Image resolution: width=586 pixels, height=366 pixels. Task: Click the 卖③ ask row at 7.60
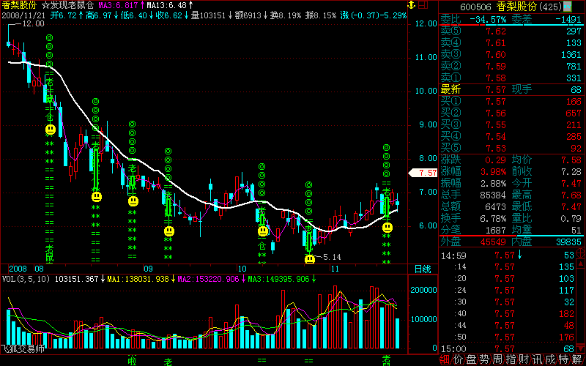(511, 54)
